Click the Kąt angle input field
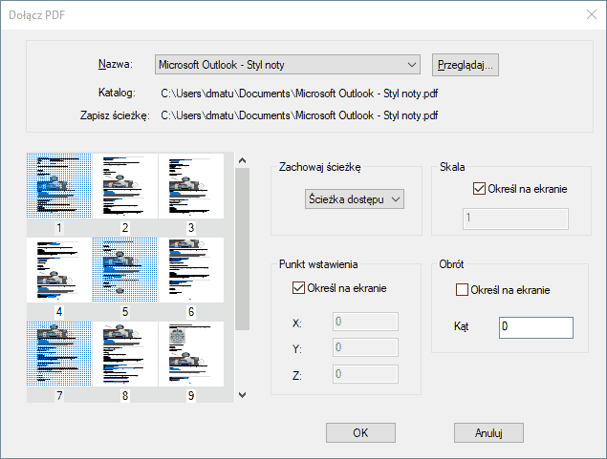The image size is (607, 459). (x=535, y=327)
